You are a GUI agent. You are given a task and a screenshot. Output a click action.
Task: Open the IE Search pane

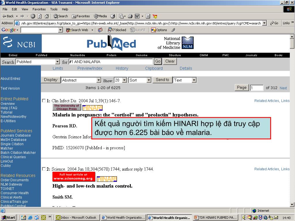pos(60,16)
